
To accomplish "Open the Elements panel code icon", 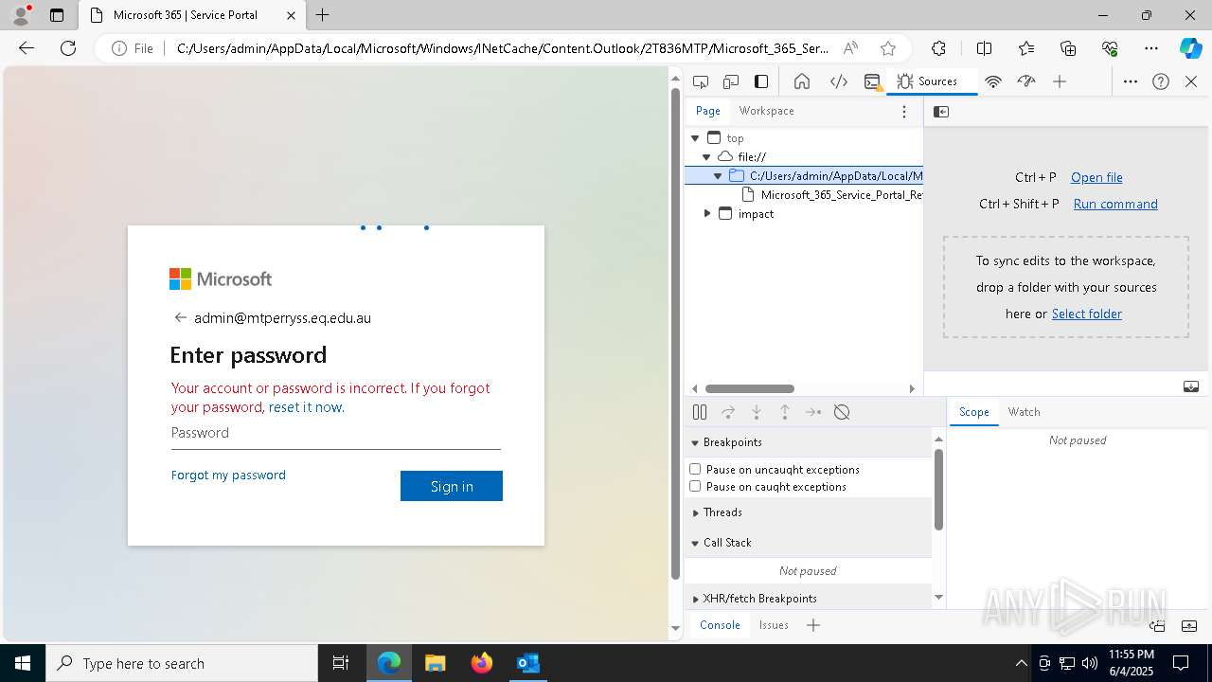I will [x=839, y=81].
